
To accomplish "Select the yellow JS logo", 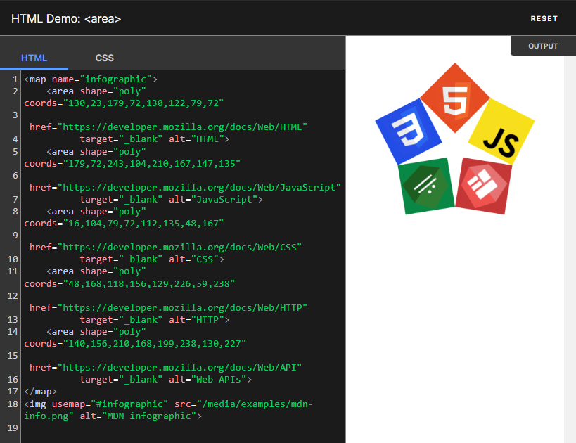I will click(x=499, y=141).
